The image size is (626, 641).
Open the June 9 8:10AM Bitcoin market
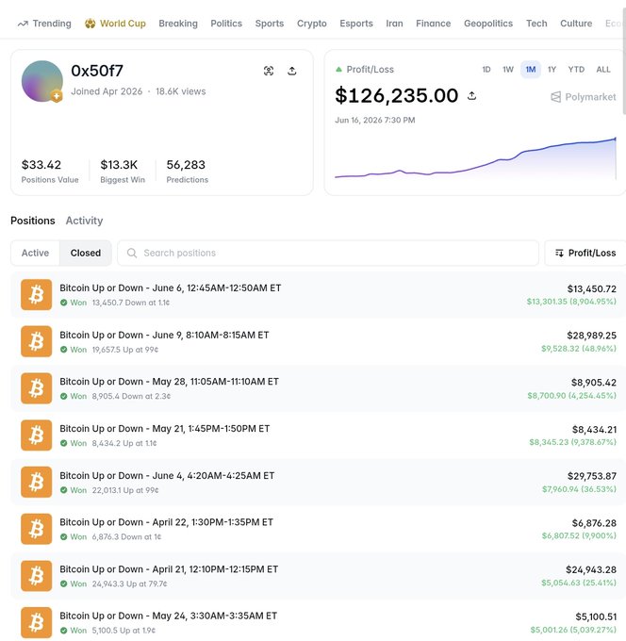(x=164, y=335)
